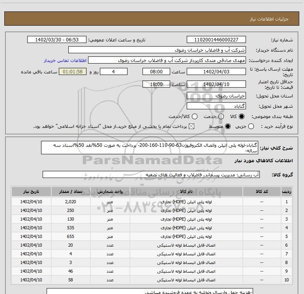Click quantity 250 in row 2
This screenshot has width=304, height=294.
coord(71,210)
